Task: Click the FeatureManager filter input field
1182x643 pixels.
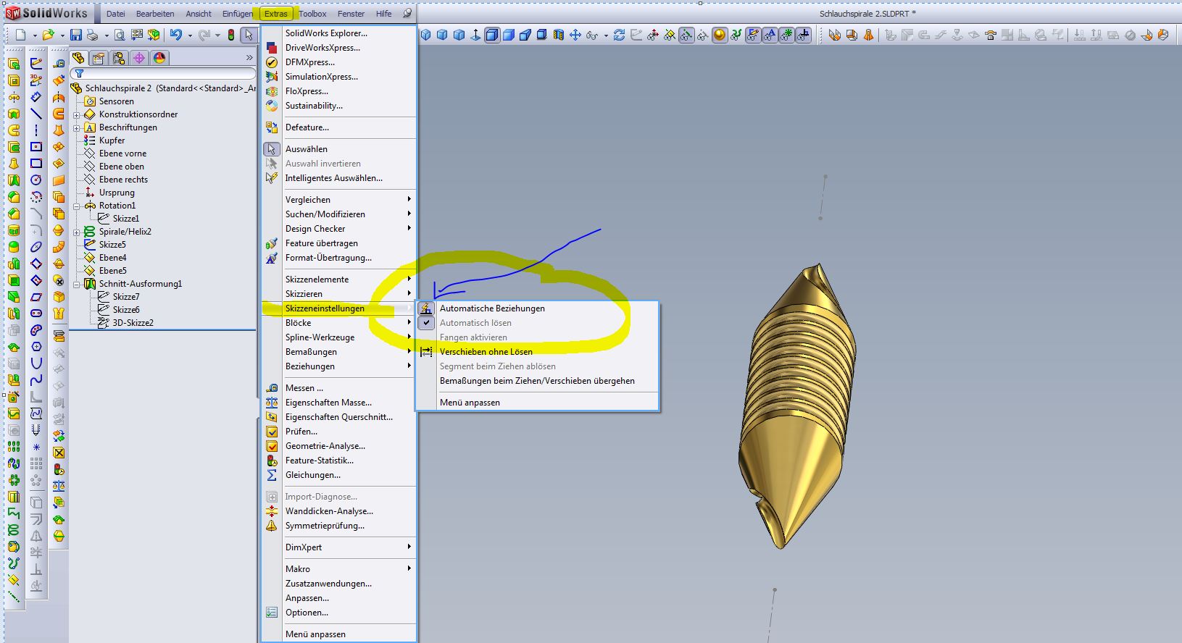Action: 164,73
